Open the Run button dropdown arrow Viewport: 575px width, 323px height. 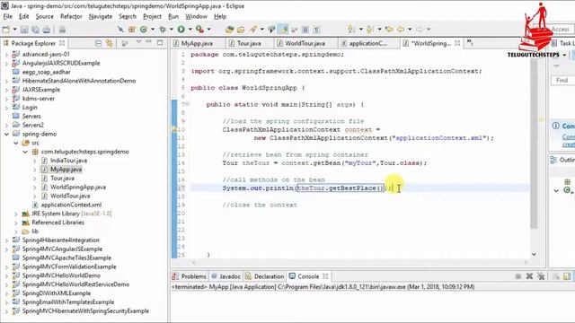point(190,30)
